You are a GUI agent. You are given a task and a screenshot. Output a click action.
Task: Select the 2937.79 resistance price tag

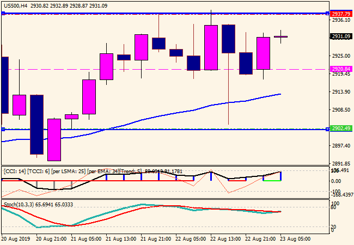coord(340,13)
